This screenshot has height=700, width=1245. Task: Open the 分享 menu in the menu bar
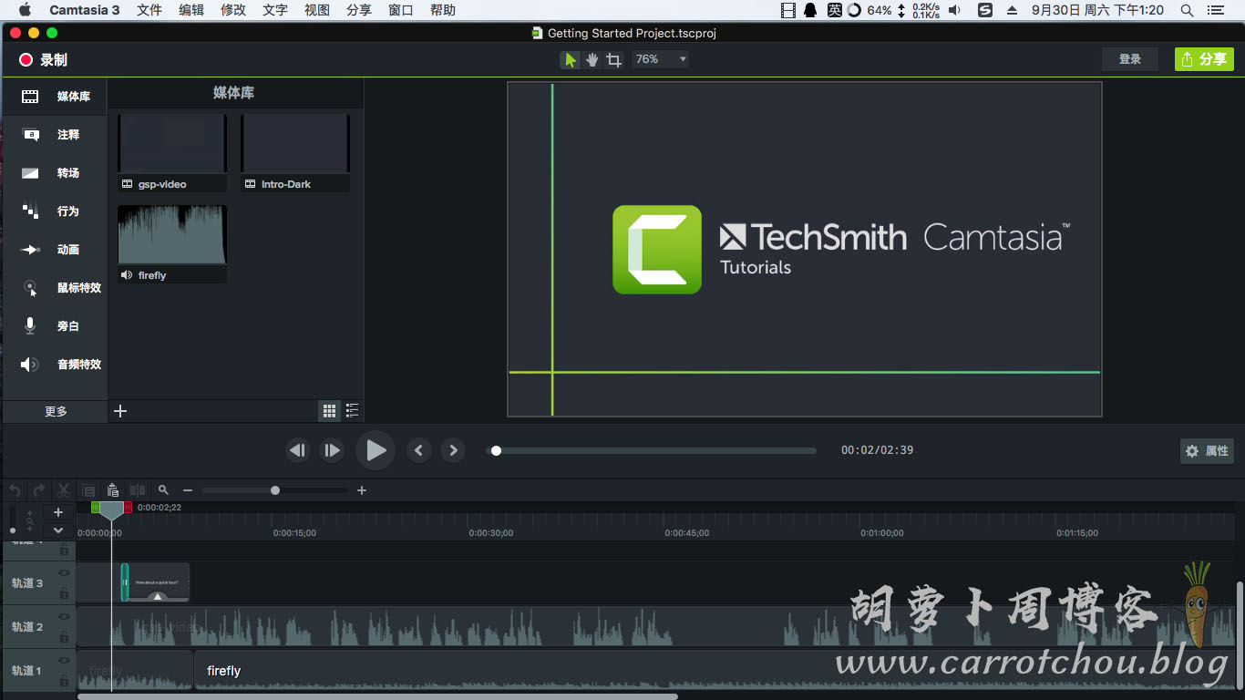(x=359, y=10)
